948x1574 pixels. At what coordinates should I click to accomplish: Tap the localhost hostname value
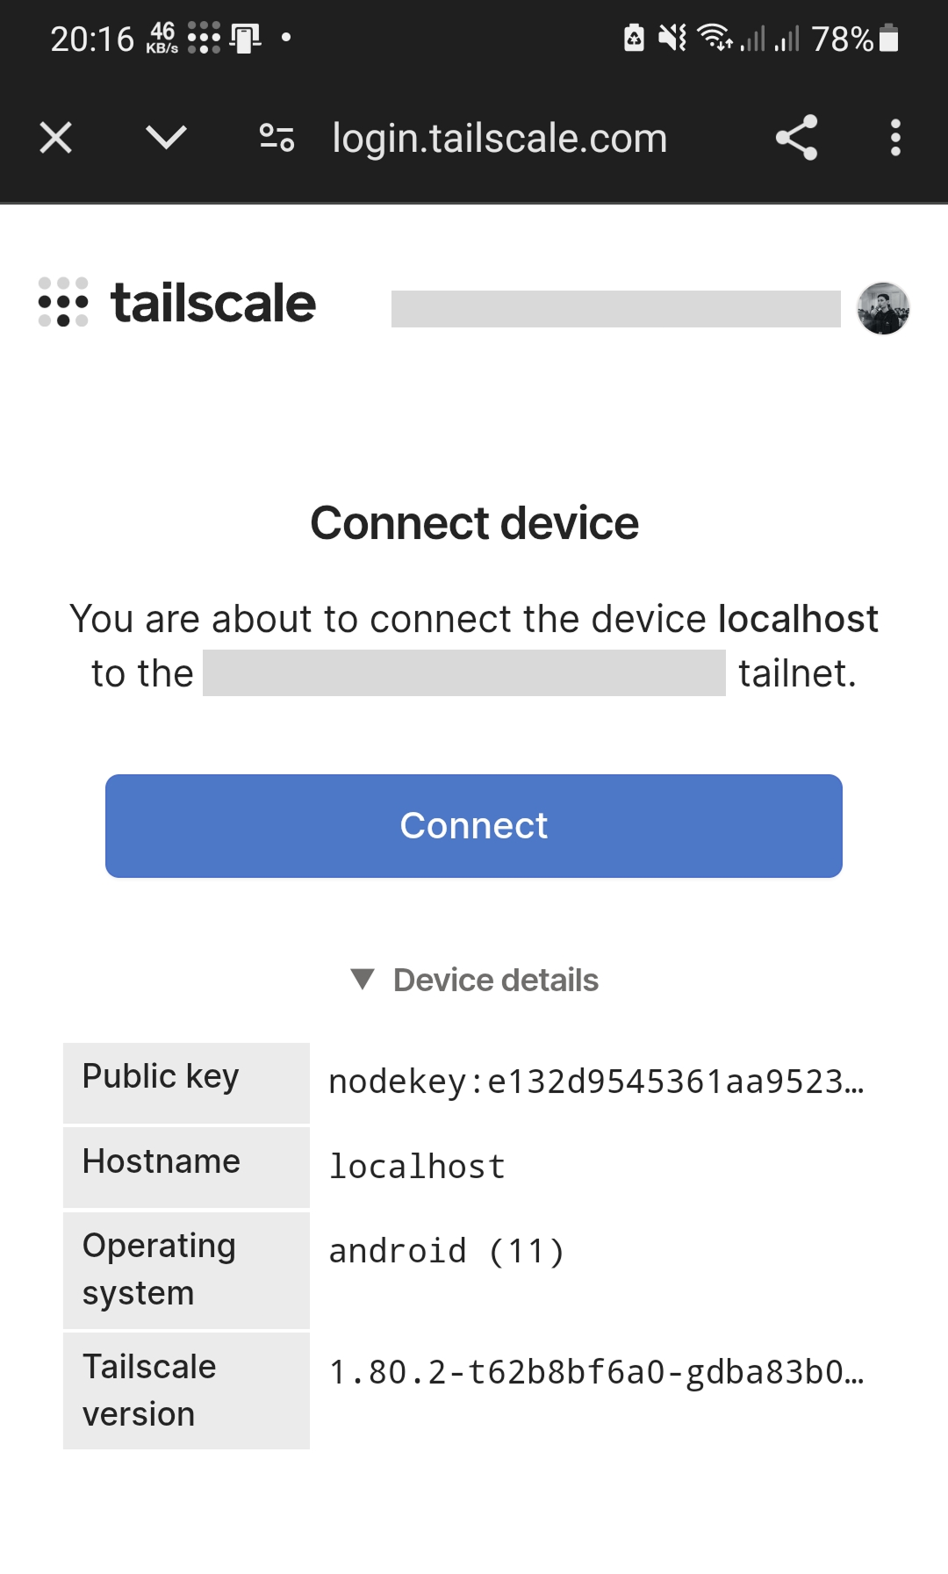[417, 1167]
